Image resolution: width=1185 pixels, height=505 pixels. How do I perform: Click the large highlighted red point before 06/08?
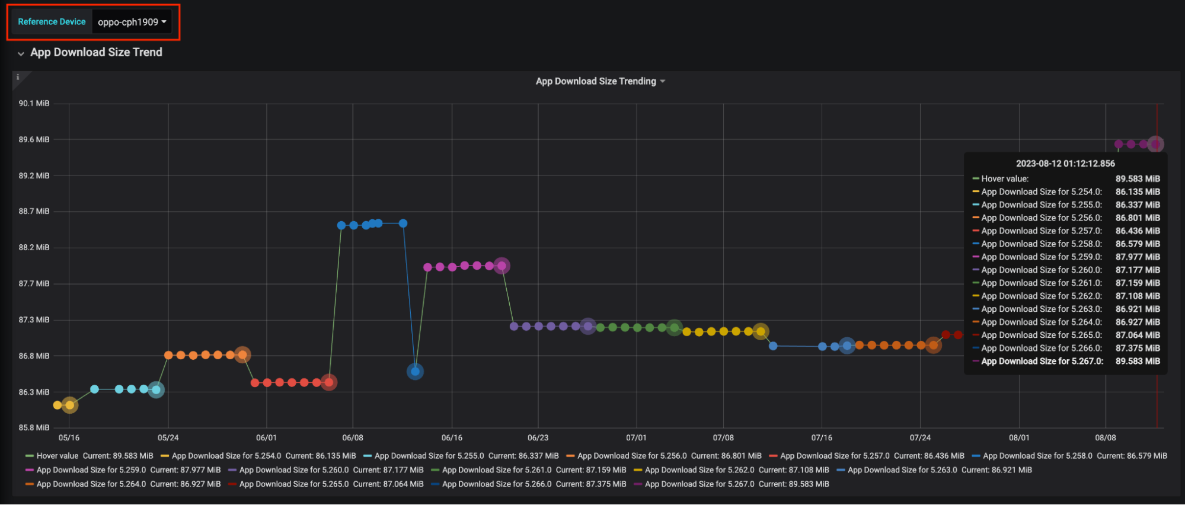pos(329,382)
